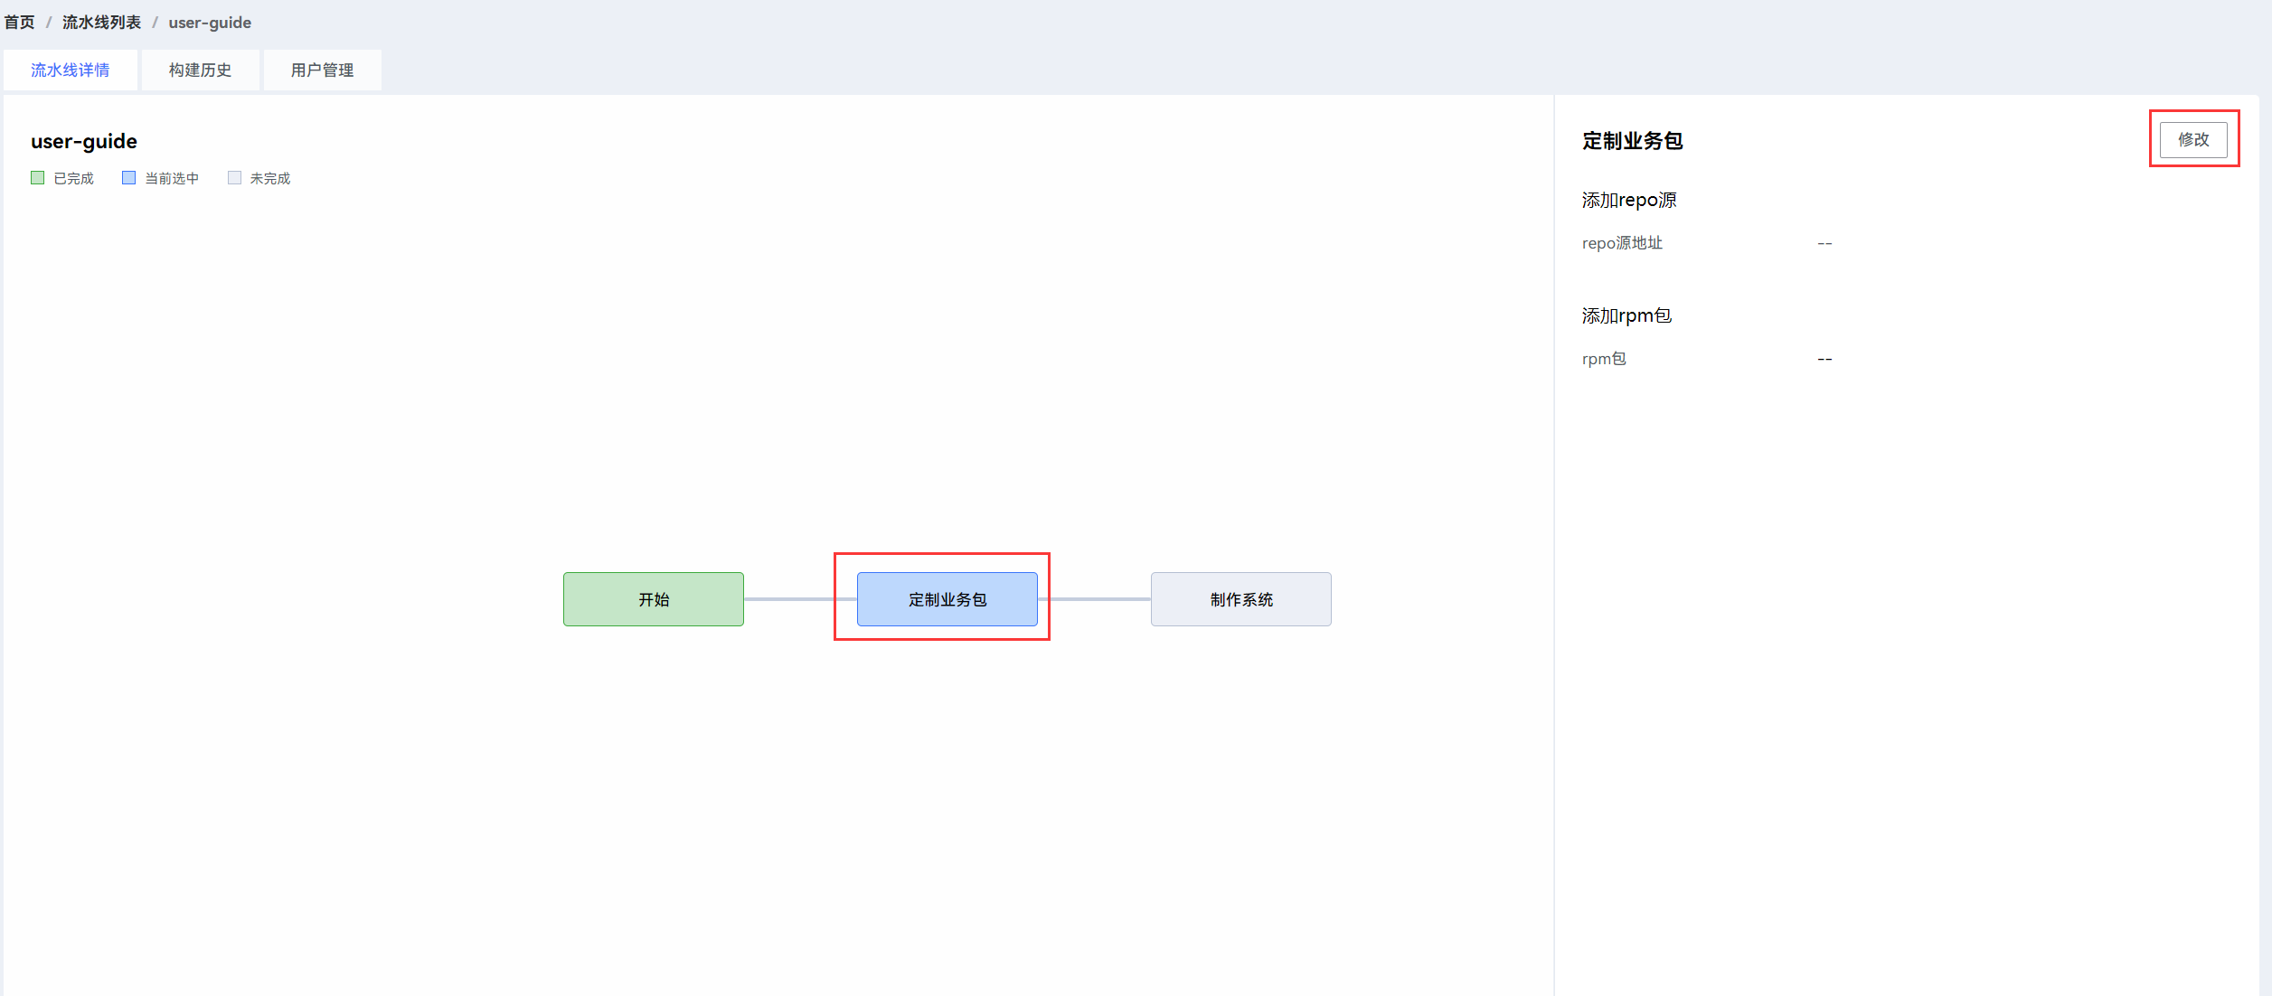The width and height of the screenshot is (2272, 996).
Task: Click the 开始 pipeline node
Action: tap(653, 599)
